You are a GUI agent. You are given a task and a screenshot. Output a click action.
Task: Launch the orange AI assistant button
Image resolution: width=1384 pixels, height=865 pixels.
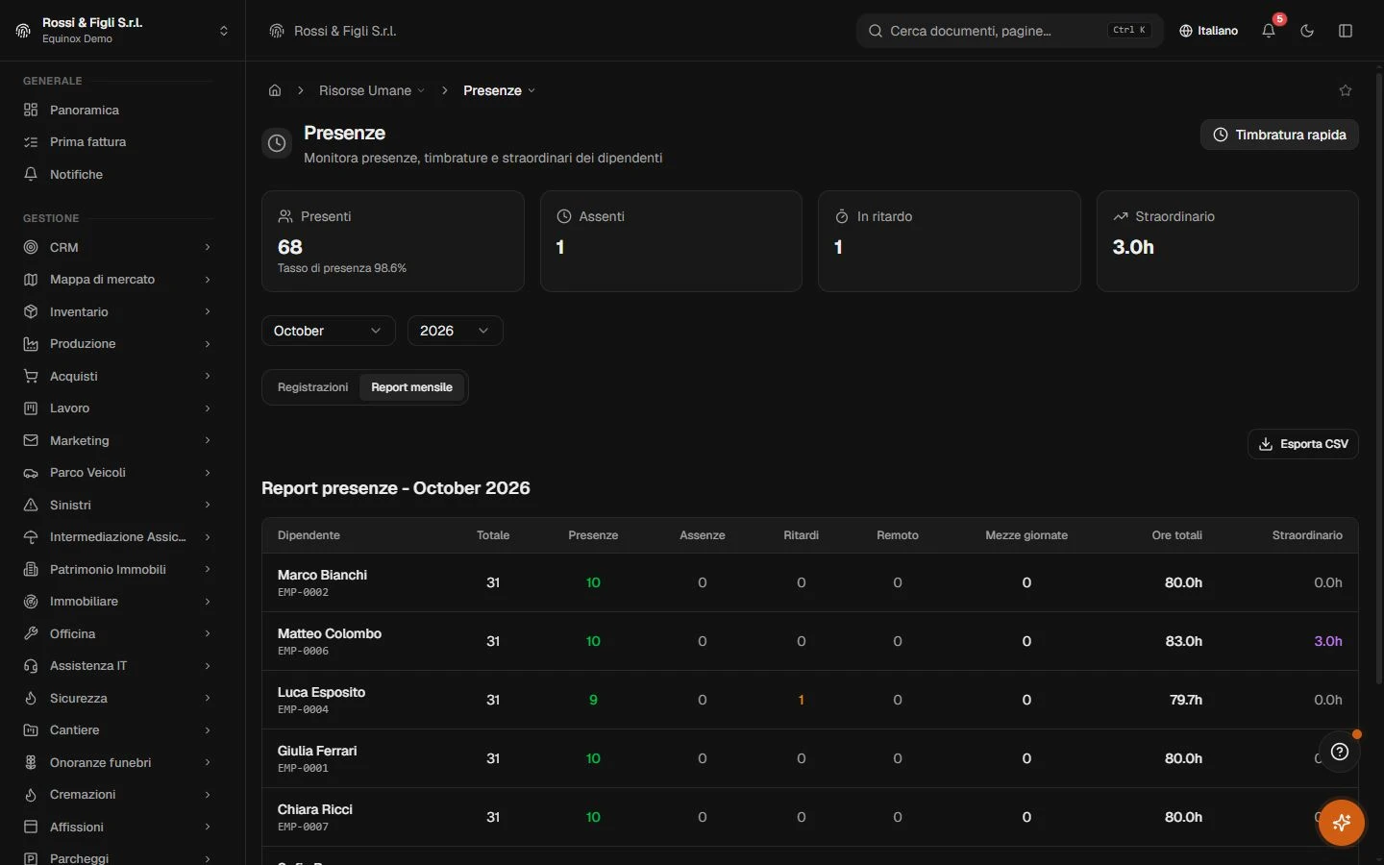[1342, 823]
